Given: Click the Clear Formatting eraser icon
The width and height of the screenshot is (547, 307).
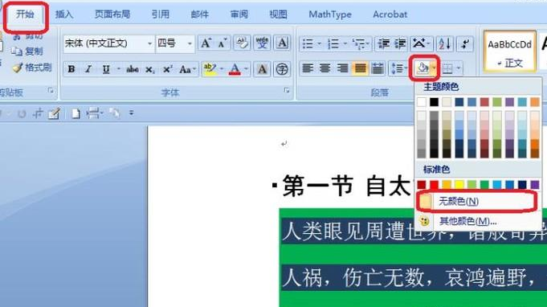Looking at the screenshot, I should click(x=242, y=43).
